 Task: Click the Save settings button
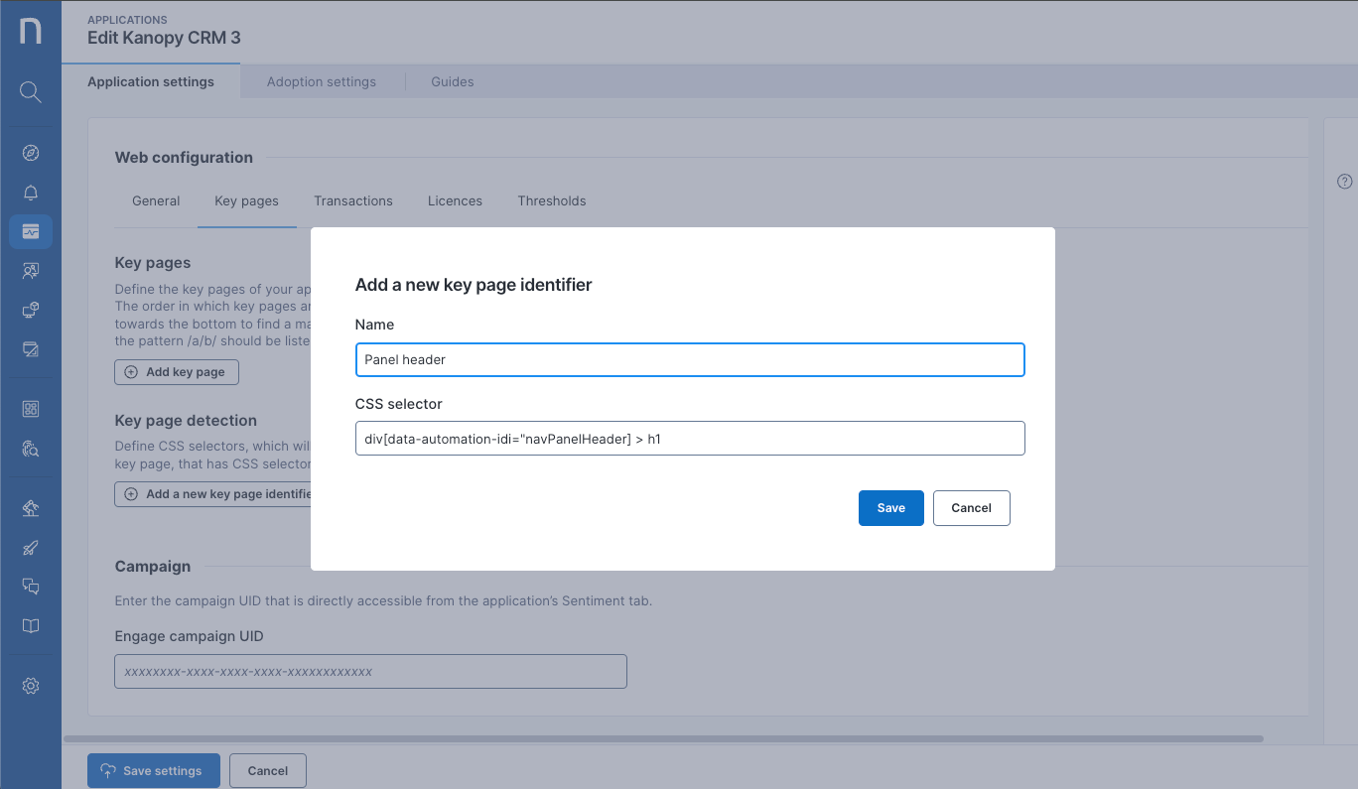click(x=154, y=770)
